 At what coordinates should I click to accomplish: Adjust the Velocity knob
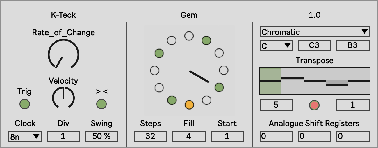click(x=63, y=97)
